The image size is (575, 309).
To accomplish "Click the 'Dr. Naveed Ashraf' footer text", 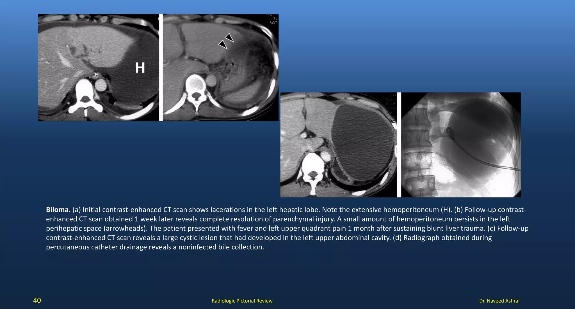I will pos(499,301).
